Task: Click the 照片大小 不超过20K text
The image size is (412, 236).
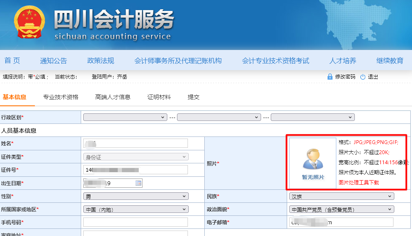Action: [x=364, y=152]
